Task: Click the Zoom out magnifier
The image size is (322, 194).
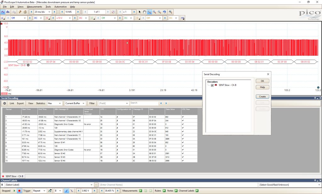Action: tap(159, 12)
